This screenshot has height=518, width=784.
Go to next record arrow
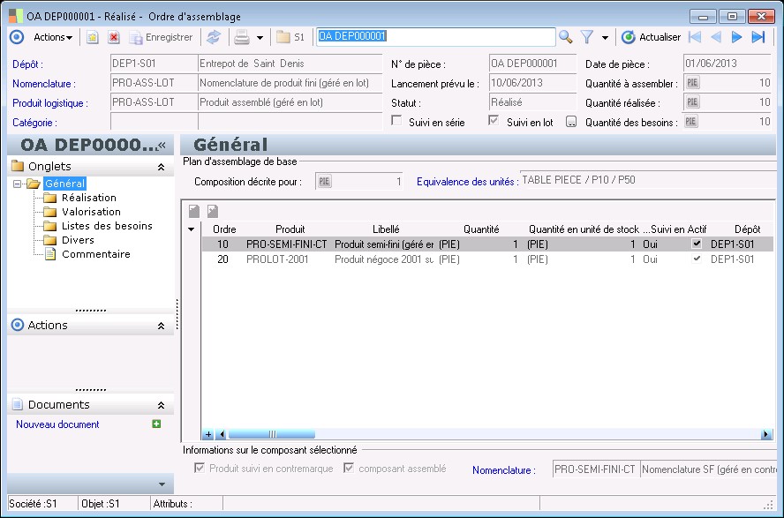click(736, 37)
